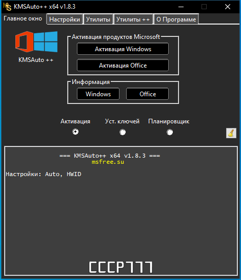Minimize the KMSAuto++ window
241x280 pixels.
181,7
